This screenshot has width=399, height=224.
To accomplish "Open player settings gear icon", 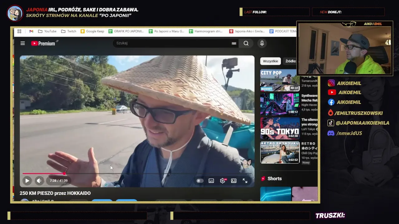I will 223,181.
